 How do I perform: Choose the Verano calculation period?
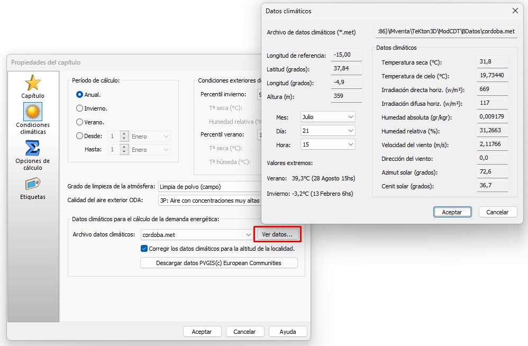point(80,122)
